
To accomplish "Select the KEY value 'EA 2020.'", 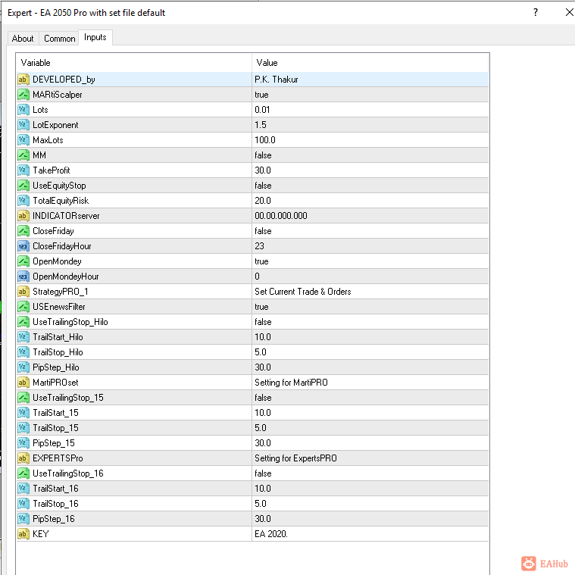I will pos(370,534).
